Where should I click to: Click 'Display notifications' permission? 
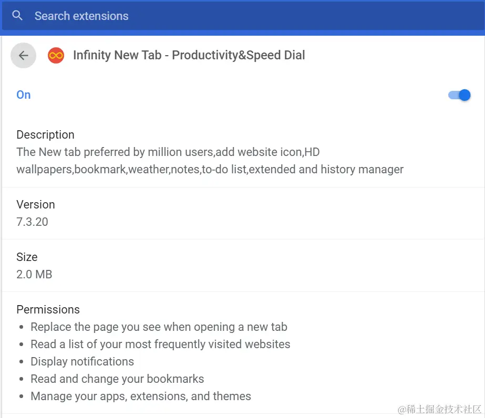(x=82, y=362)
